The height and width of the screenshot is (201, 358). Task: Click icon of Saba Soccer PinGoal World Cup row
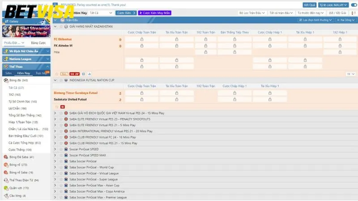(66, 167)
